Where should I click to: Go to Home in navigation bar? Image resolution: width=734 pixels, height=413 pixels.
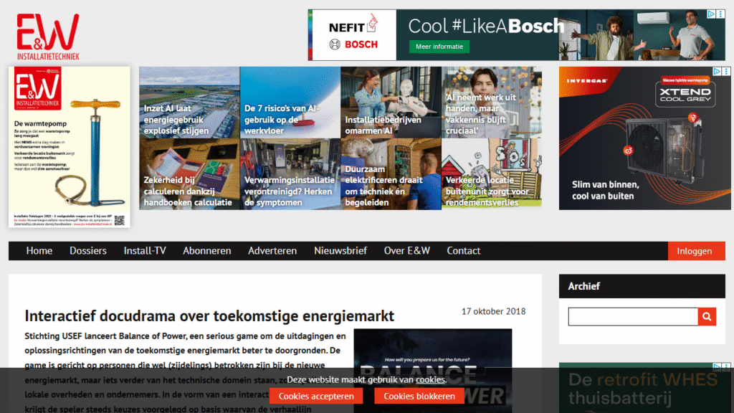point(39,251)
